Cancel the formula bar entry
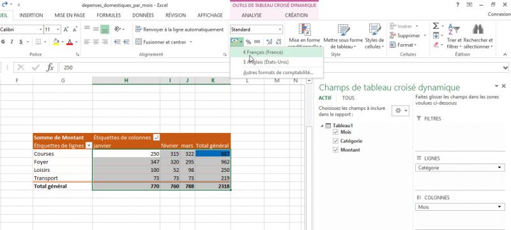This screenshot has width=511, height=230. 21,68
